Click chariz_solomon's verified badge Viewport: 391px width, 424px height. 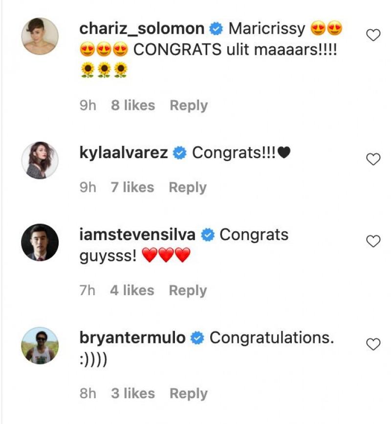[x=216, y=29]
